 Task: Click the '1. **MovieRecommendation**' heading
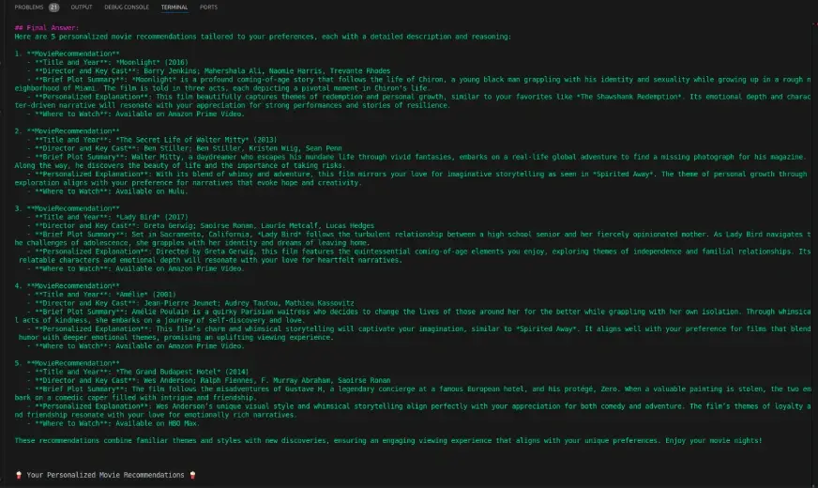coord(67,53)
